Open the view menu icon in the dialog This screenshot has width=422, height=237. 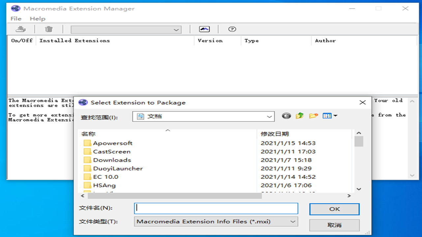330,116
